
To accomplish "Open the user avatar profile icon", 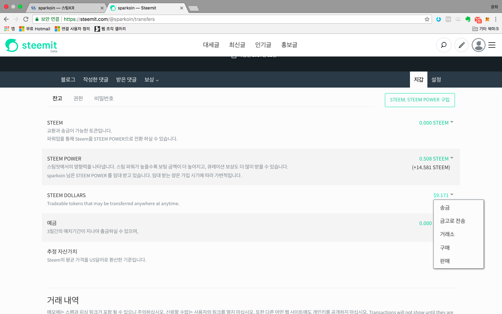I will [479, 45].
